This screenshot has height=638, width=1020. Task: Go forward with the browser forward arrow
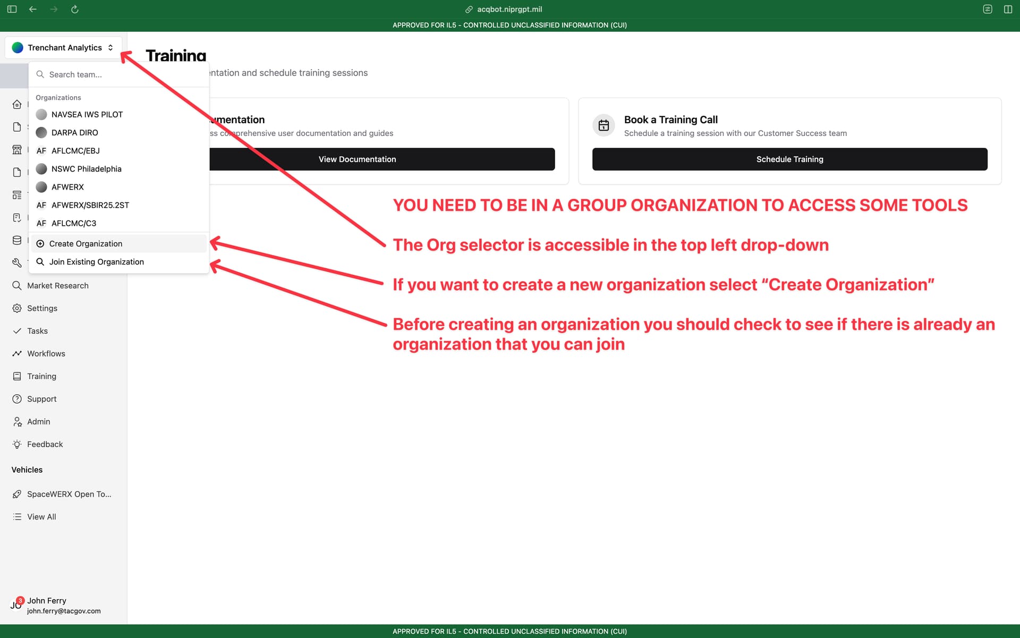[x=54, y=9]
